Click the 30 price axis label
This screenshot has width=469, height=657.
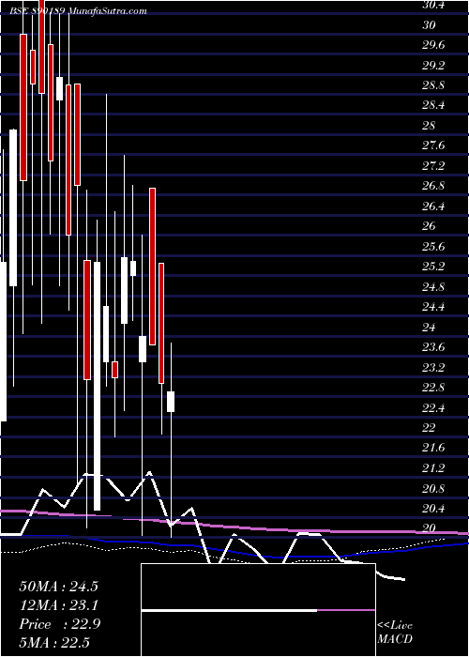[430, 25]
